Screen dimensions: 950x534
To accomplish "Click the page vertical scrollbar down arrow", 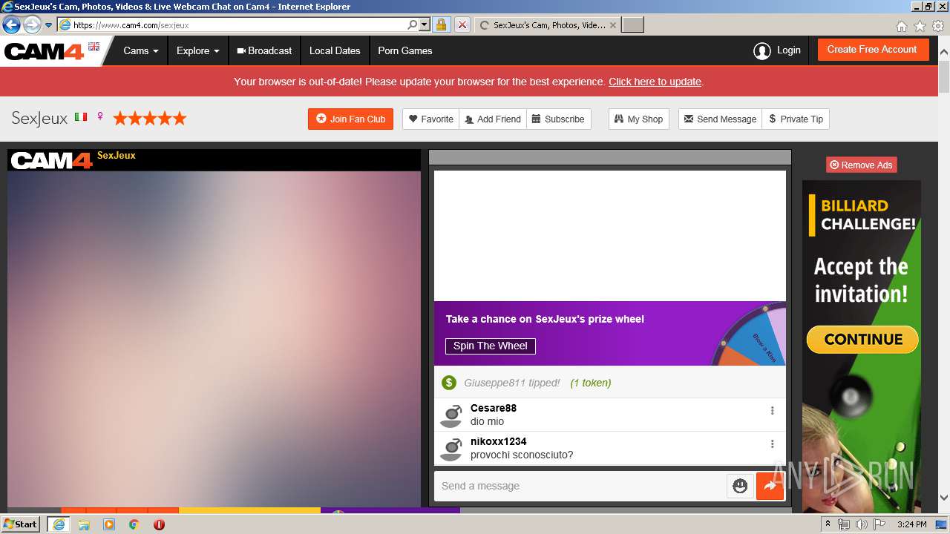I will click(x=944, y=498).
